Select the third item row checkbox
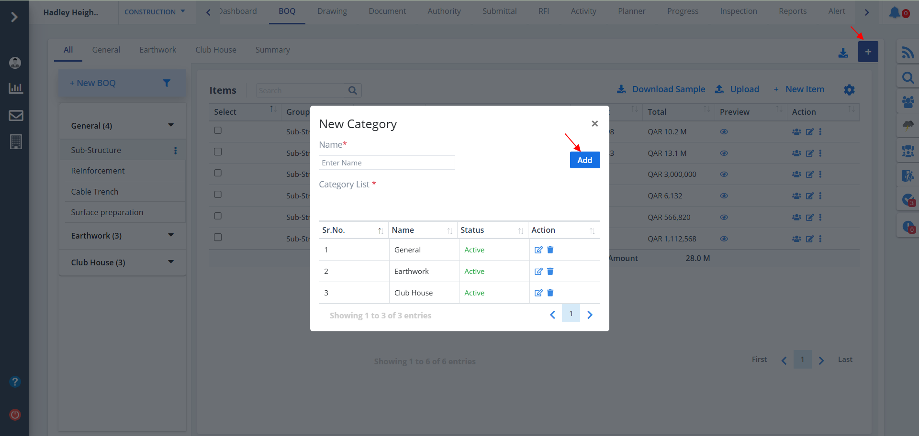Screen dimensions: 919x436 coord(218,173)
